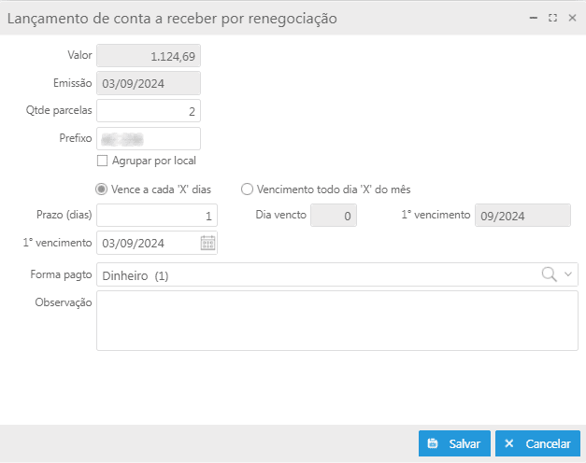Screen dimensions: 586x463
Task: Expand the Forma pagto dropdown arrow
Action: [568, 274]
